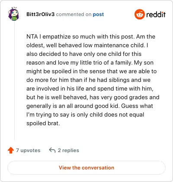Click the "View the conversation" button
Viewport: 173px width, 182px height.
pos(86,168)
